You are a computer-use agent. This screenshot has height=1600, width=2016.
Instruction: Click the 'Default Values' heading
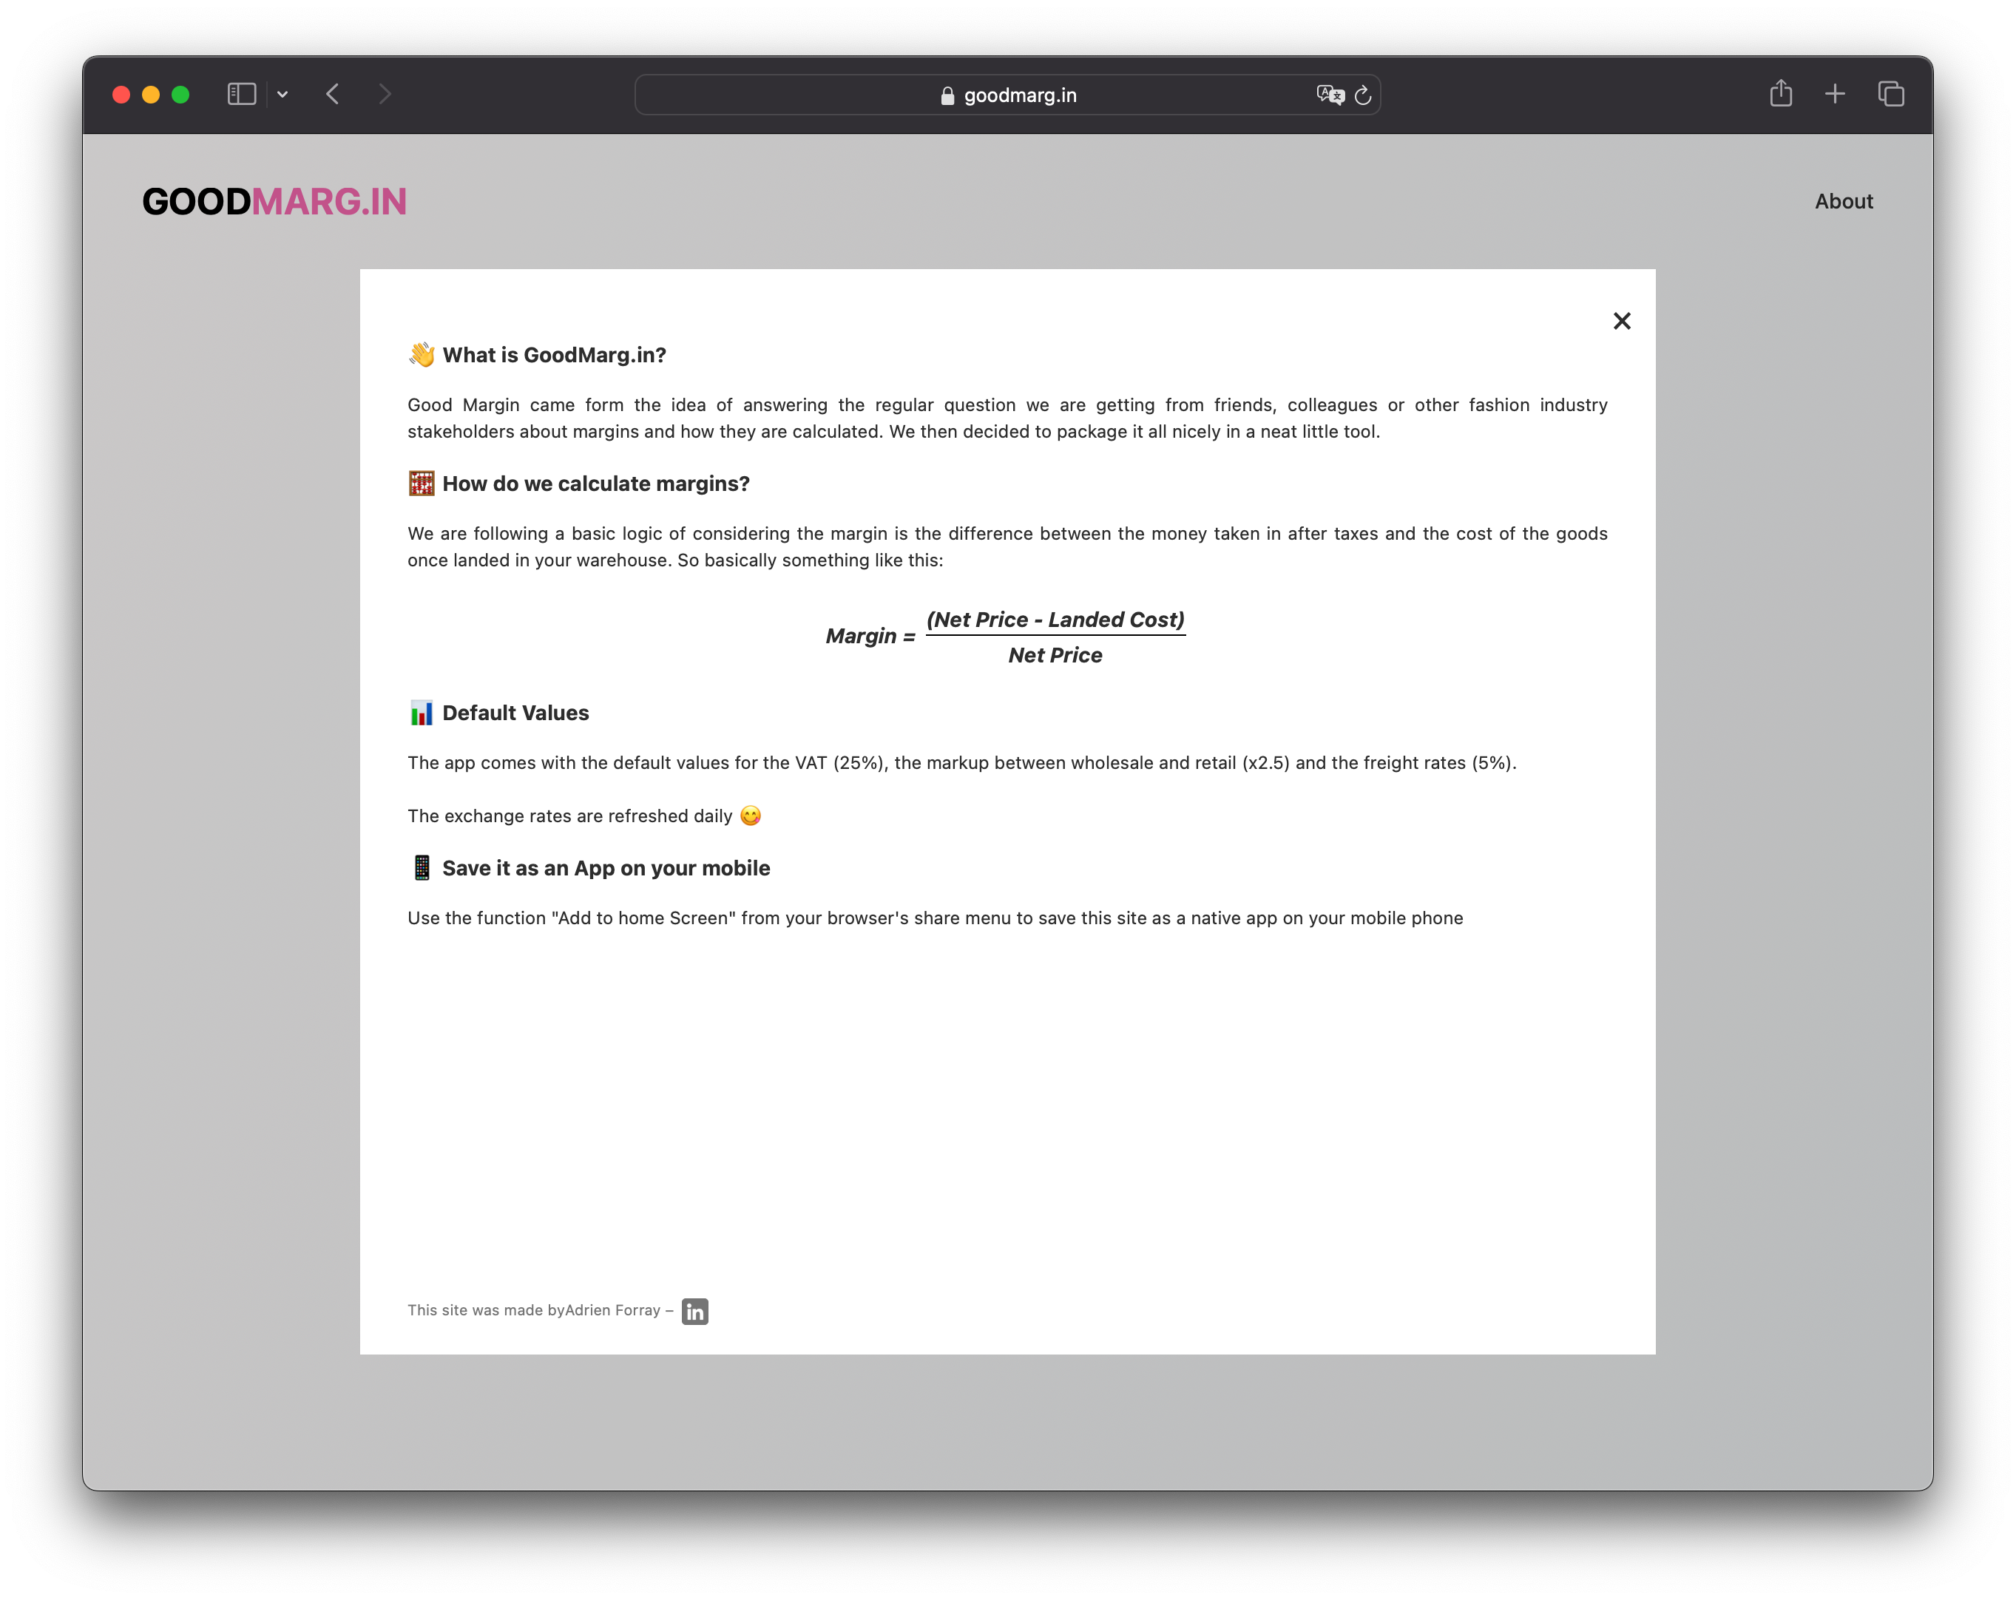click(515, 712)
